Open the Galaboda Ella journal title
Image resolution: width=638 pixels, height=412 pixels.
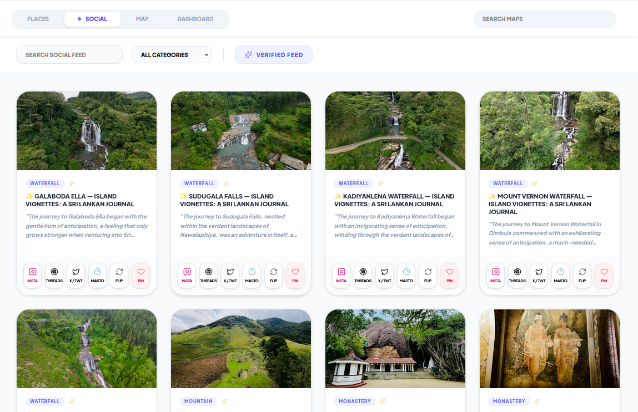tap(80, 200)
